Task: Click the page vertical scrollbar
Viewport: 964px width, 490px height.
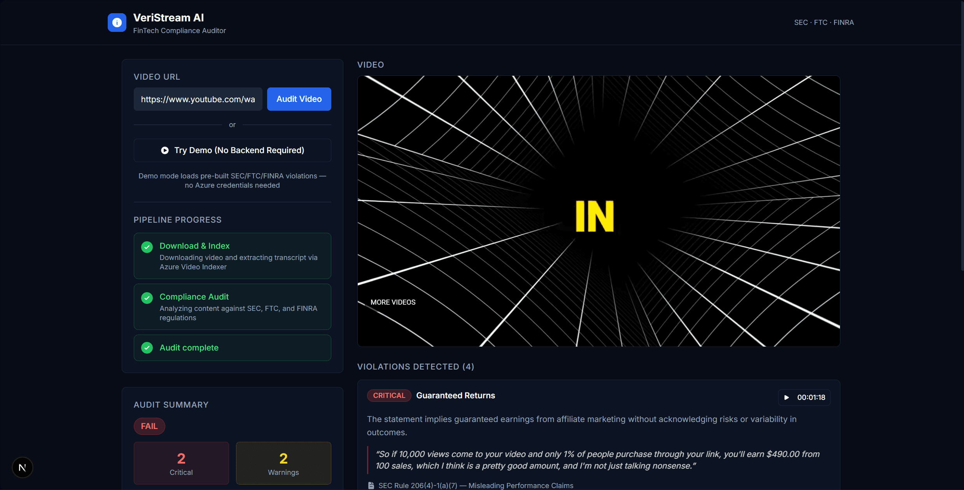Action: click(962, 136)
